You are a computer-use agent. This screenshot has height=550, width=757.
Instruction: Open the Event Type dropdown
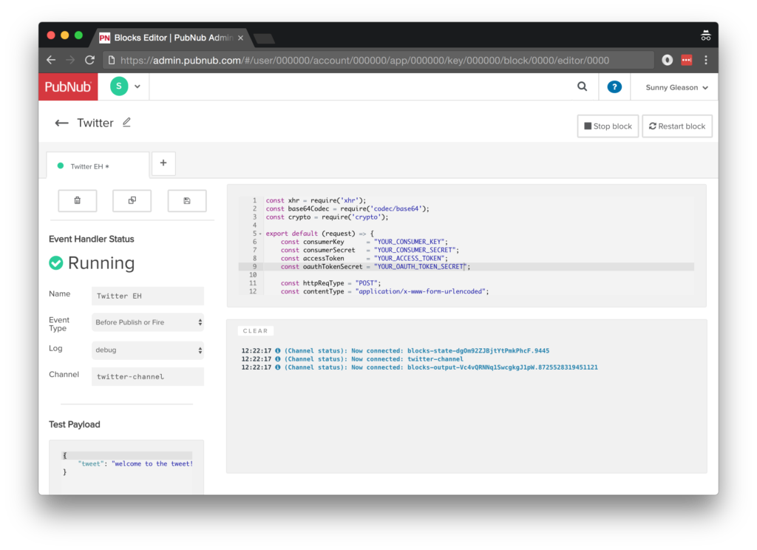(x=147, y=322)
